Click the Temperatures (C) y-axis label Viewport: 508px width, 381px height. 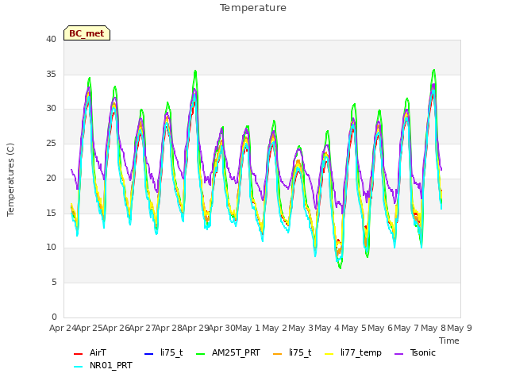click(x=10, y=179)
